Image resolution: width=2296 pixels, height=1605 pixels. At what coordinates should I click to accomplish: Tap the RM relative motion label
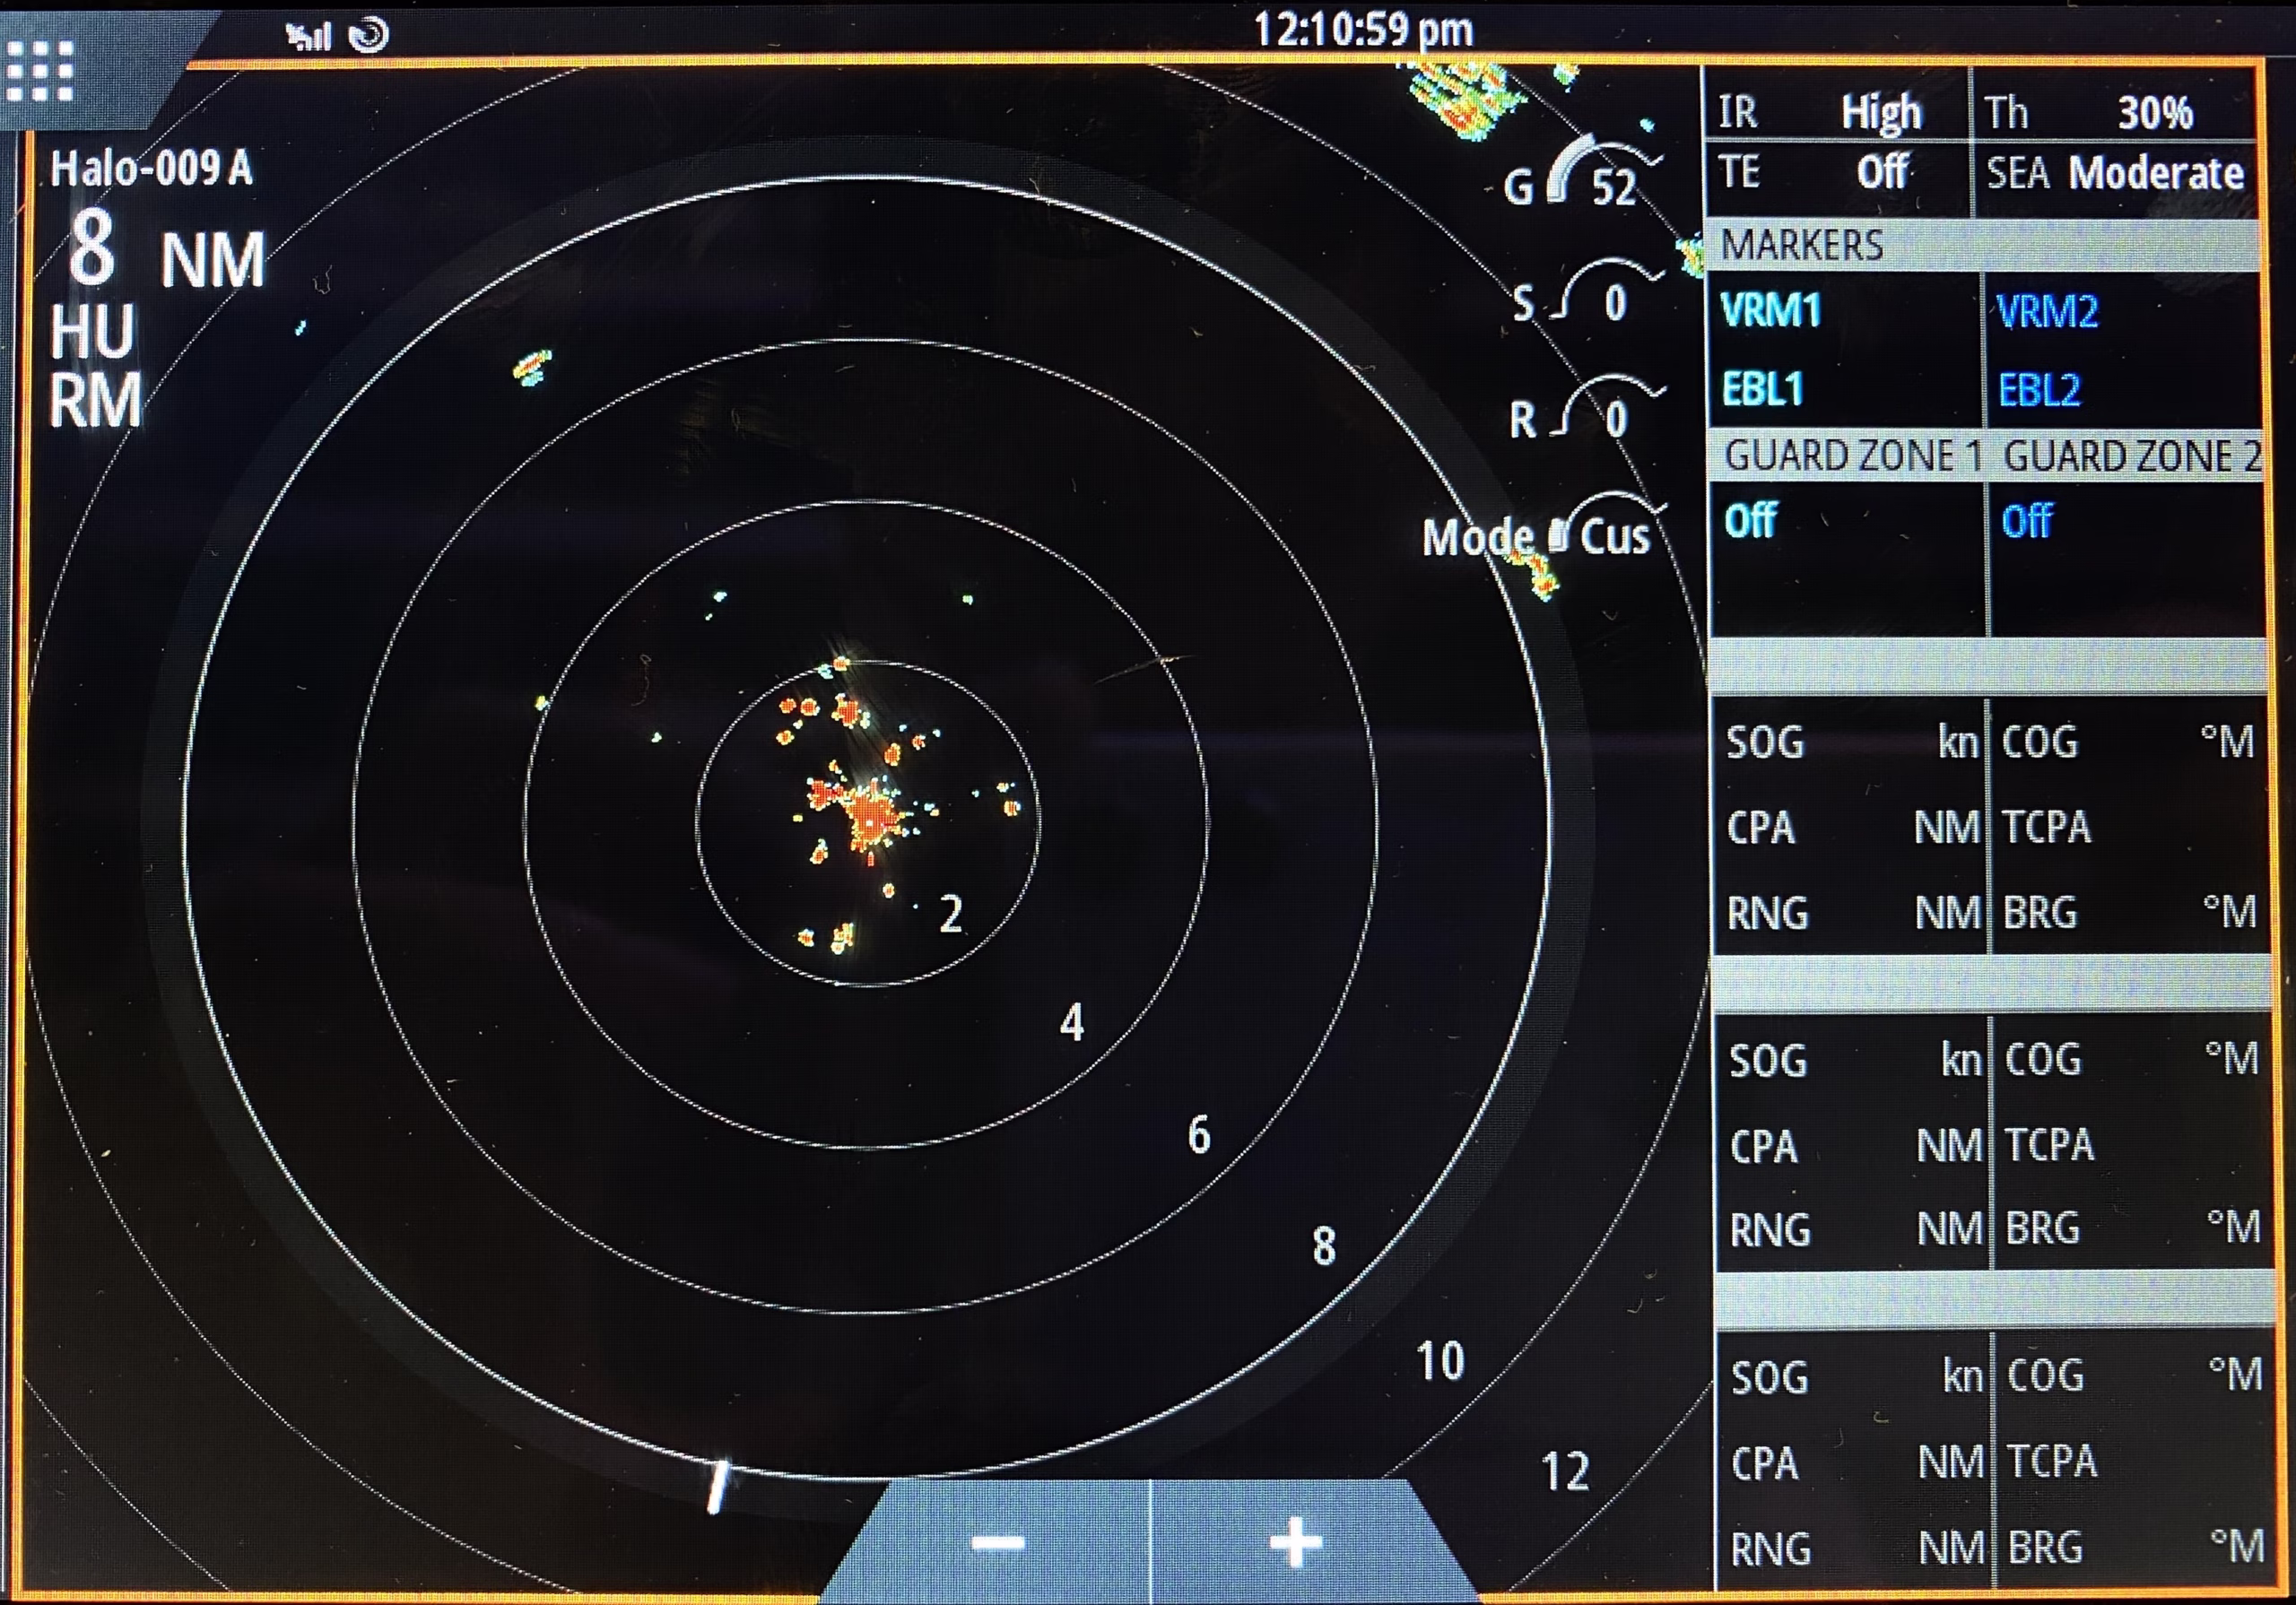[x=96, y=401]
